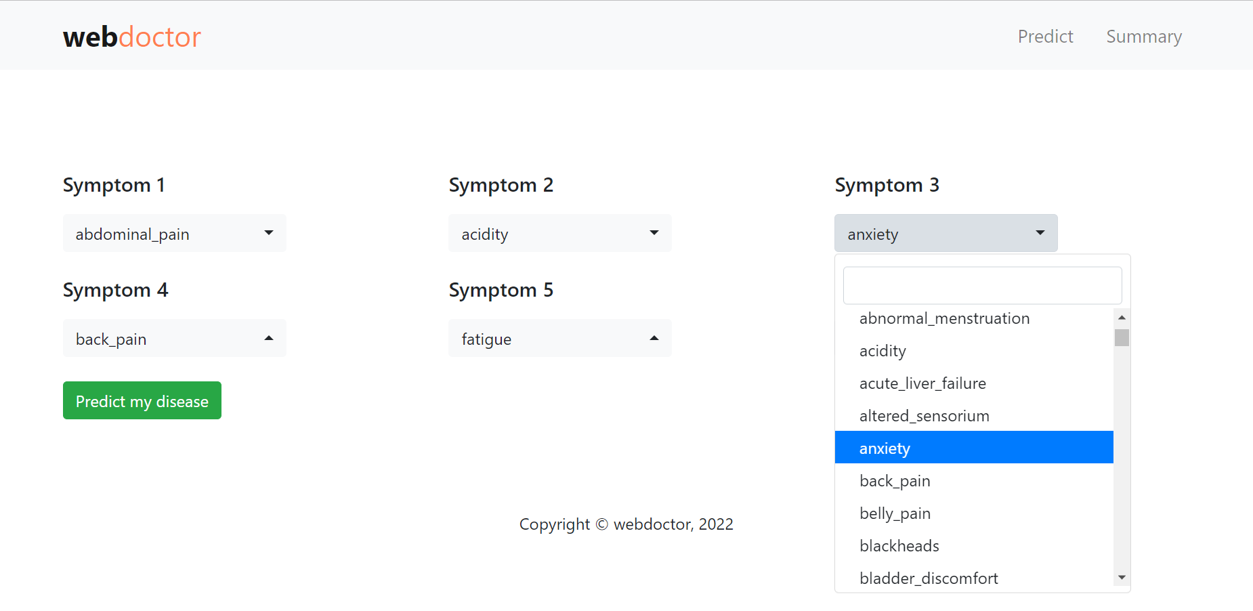Choose blackheads from the dropdown list
The image size is (1253, 611).
tap(899, 545)
